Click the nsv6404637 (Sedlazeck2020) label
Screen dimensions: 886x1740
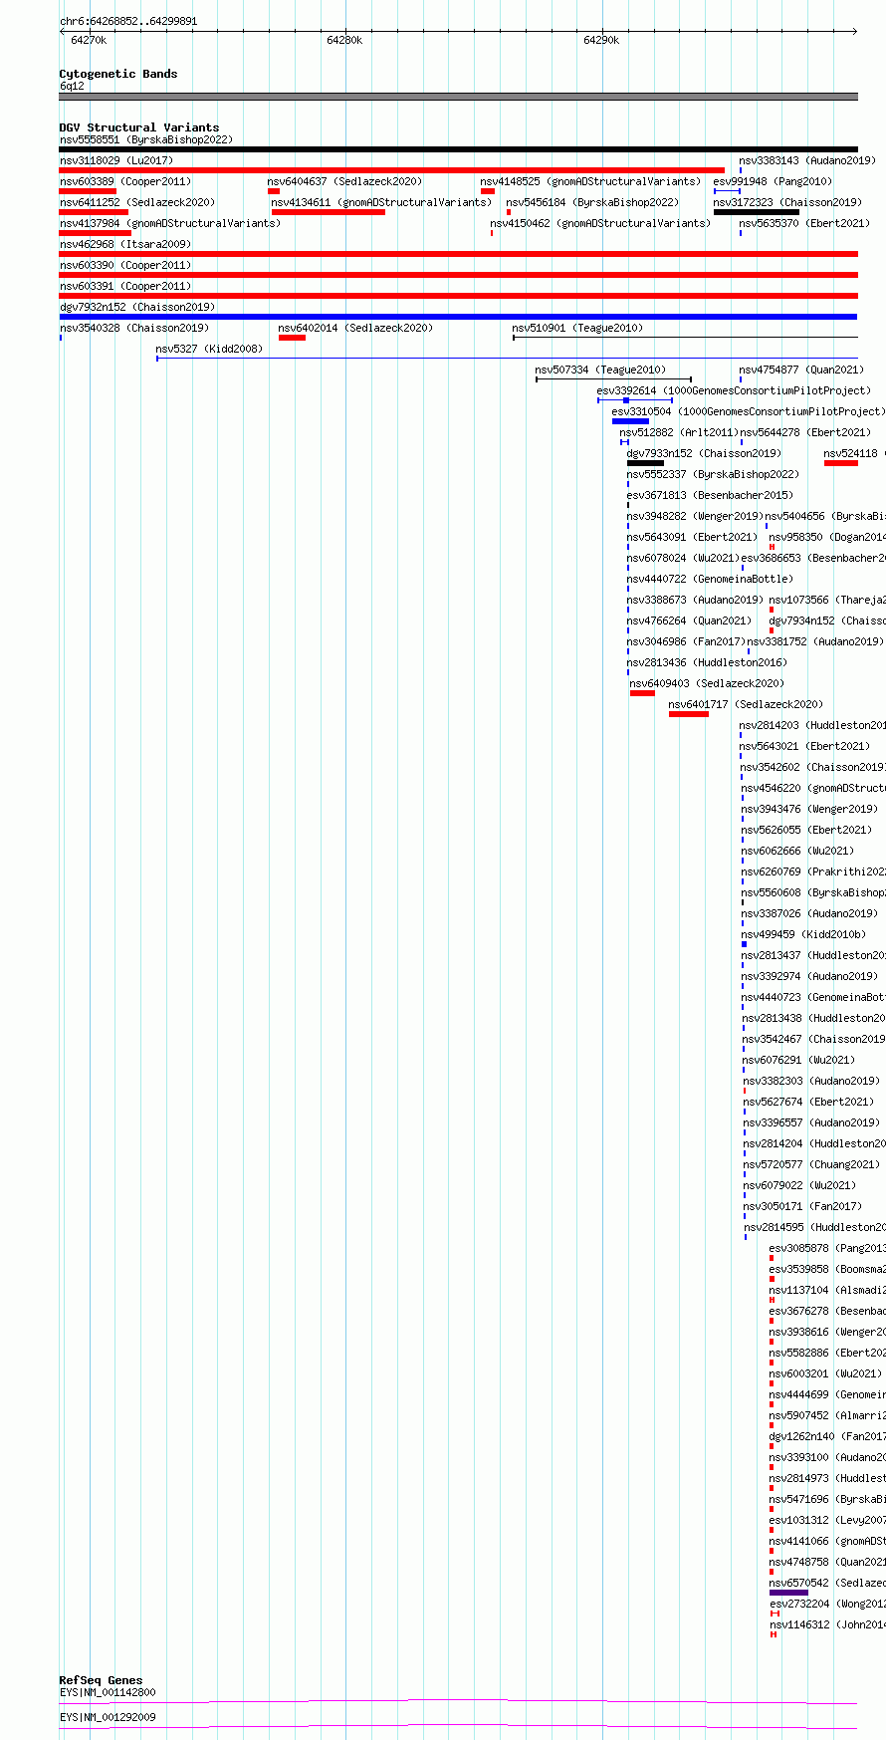[344, 182]
